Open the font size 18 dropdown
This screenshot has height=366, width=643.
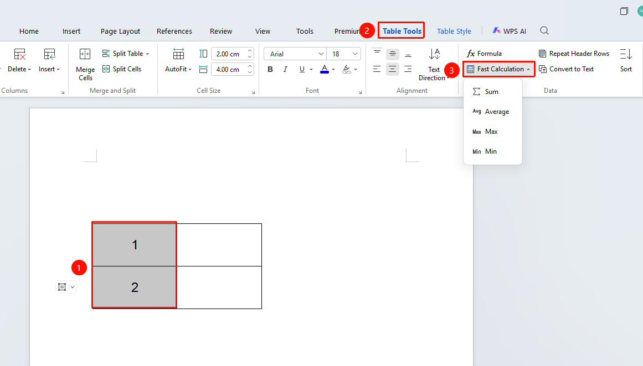coord(354,54)
